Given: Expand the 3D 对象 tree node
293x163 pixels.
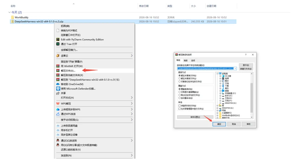Looking at the screenshot, I should click(220, 76).
